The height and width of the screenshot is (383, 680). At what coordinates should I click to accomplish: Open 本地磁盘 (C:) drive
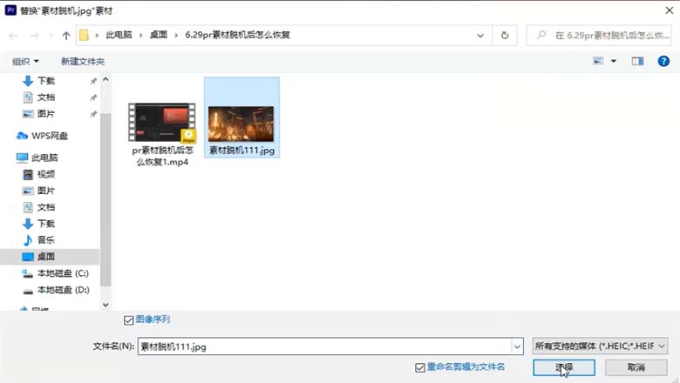[x=63, y=273]
